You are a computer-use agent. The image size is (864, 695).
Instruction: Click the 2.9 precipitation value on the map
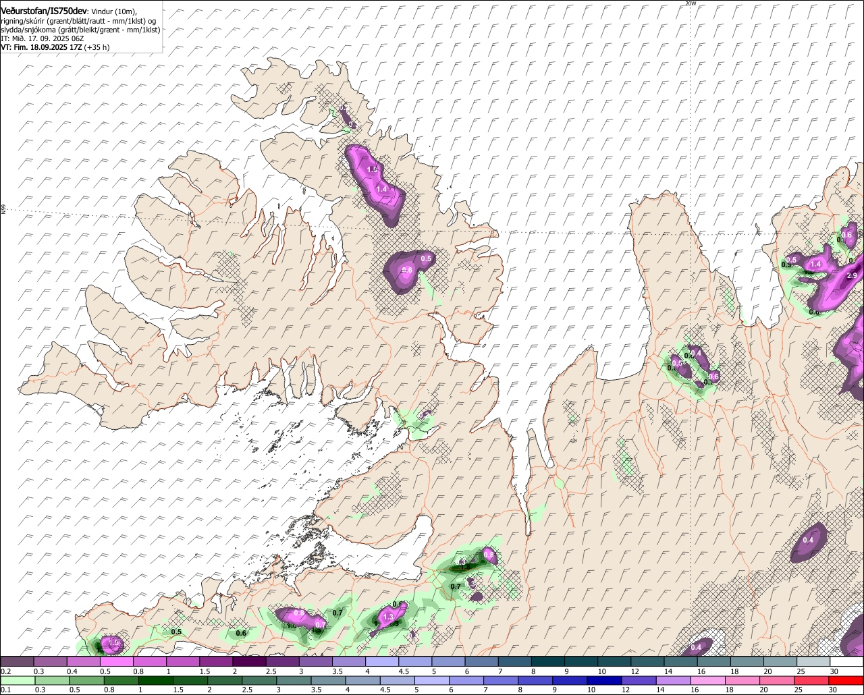pyautogui.click(x=851, y=275)
